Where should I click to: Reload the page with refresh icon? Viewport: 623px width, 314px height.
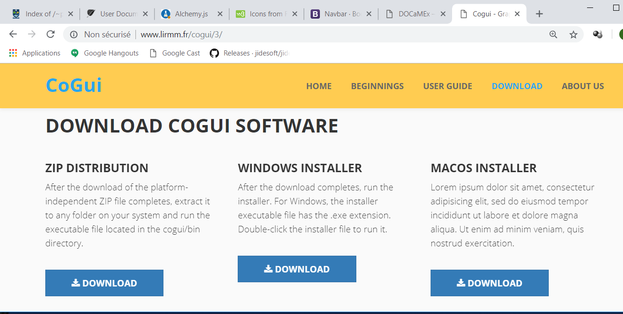point(50,34)
